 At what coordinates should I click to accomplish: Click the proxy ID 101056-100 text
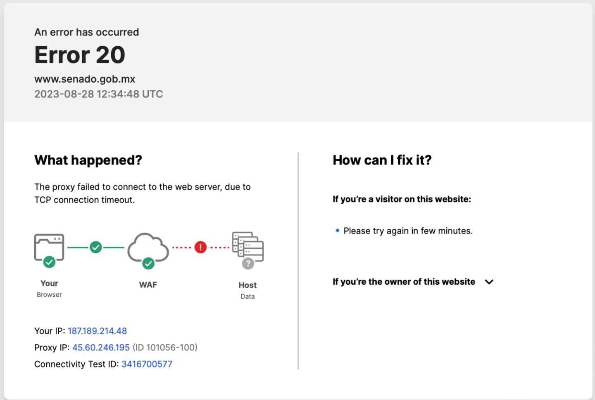(165, 348)
